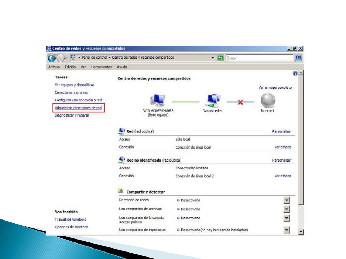Screen dimensions: 346x259
Task: Click Desactivado status for Uso compartido de archivos
Action: [190, 209]
